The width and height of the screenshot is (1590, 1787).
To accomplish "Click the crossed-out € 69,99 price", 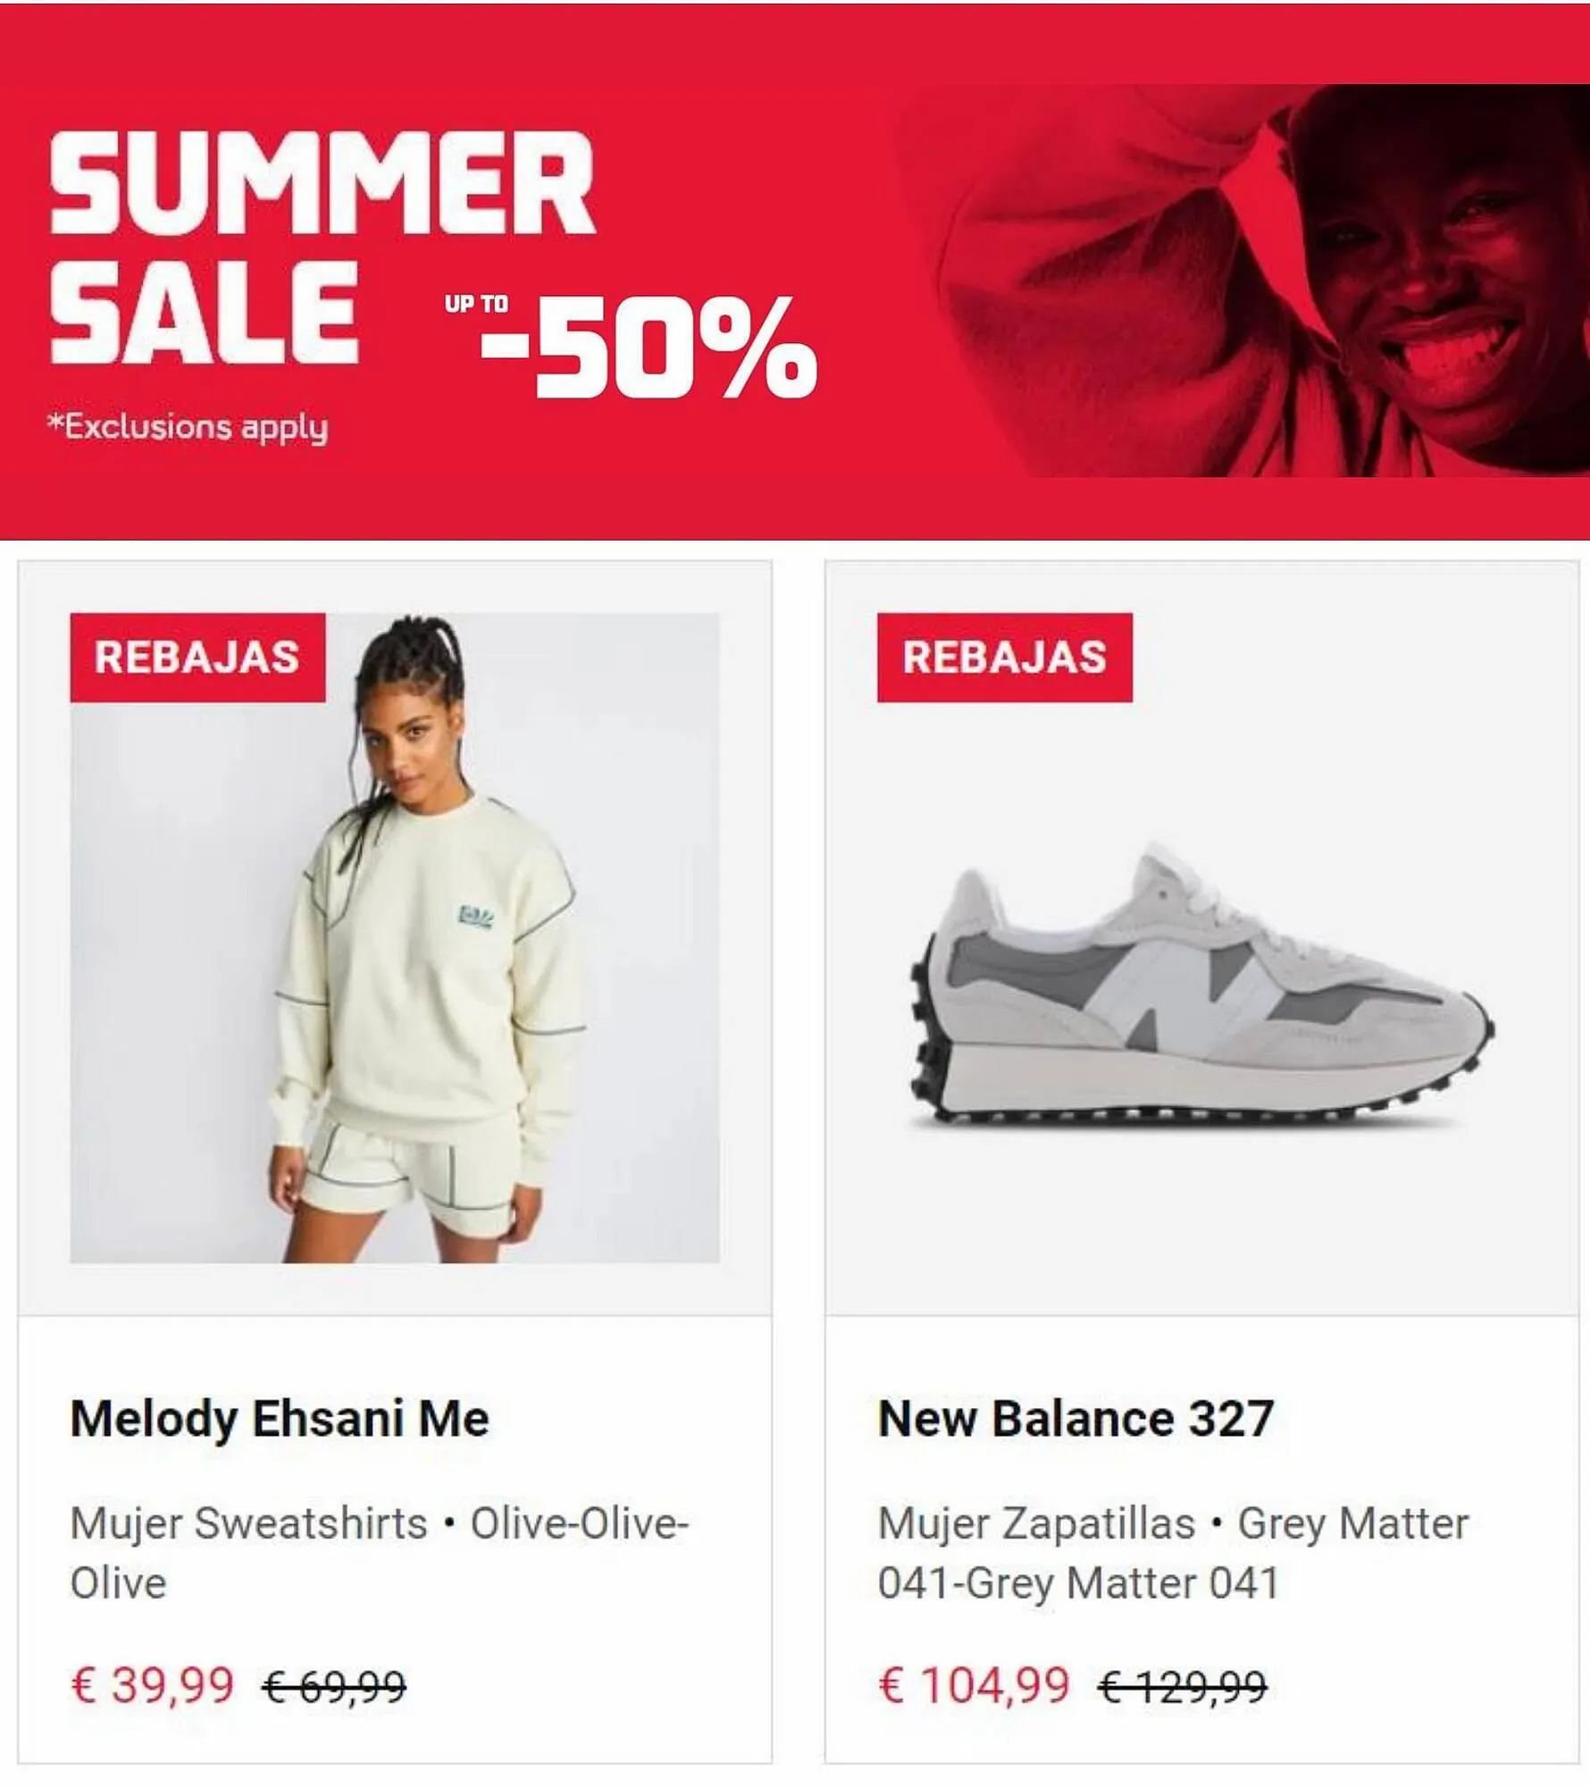I will tap(334, 1687).
